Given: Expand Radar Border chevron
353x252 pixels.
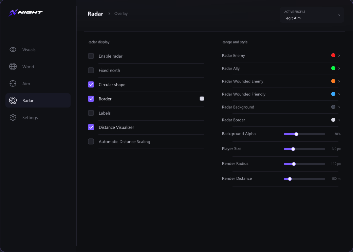Looking at the screenshot, I should (x=339, y=120).
